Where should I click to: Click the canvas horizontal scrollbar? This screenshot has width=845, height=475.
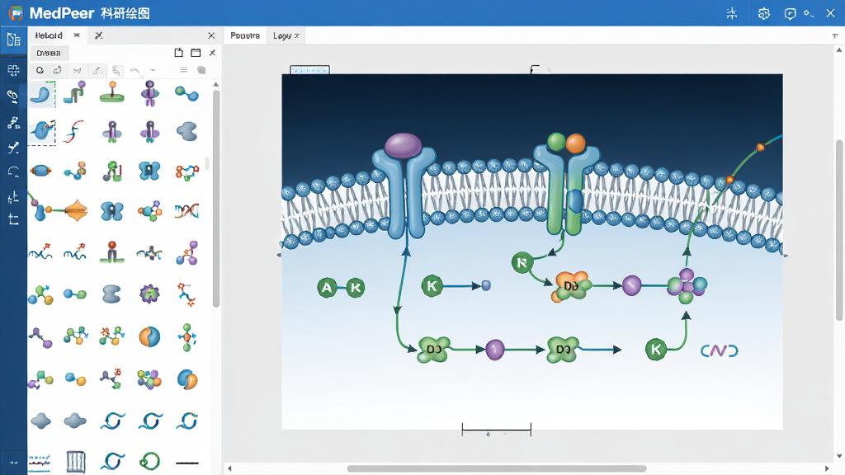(x=497, y=468)
